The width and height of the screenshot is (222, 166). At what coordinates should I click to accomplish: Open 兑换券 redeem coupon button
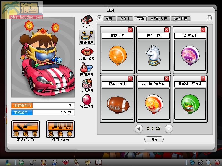pos(60,129)
